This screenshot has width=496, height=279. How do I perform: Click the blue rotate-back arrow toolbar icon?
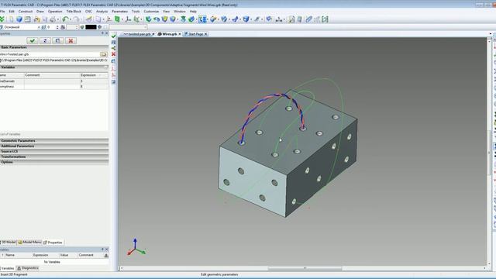157,19
